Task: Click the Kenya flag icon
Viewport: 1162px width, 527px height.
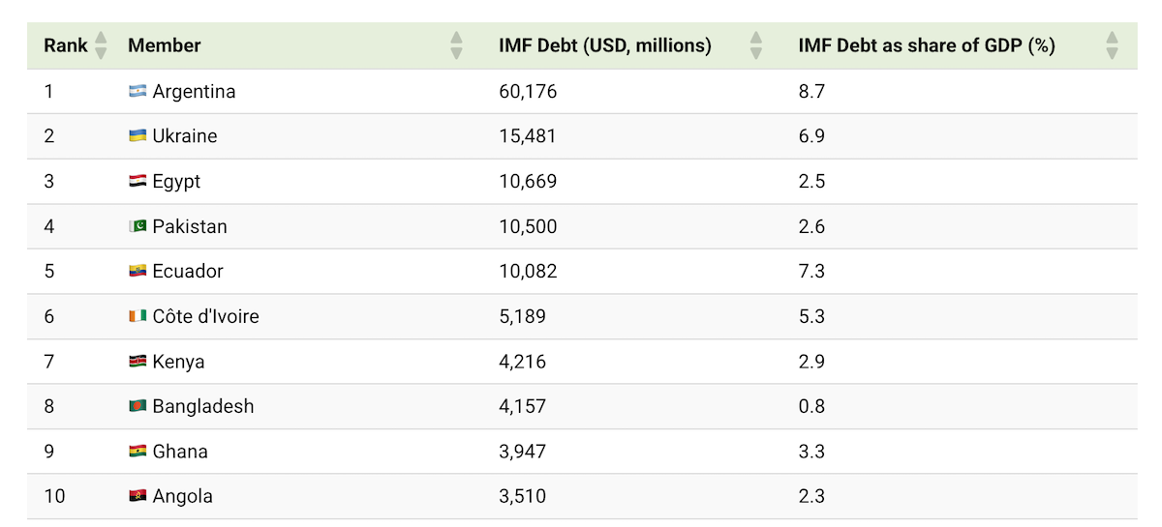Action: click(x=138, y=362)
